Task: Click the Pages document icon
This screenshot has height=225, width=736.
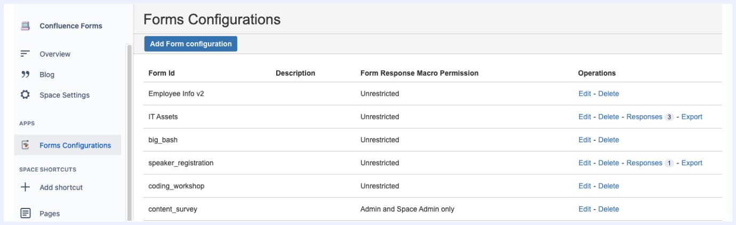Action: (25, 213)
